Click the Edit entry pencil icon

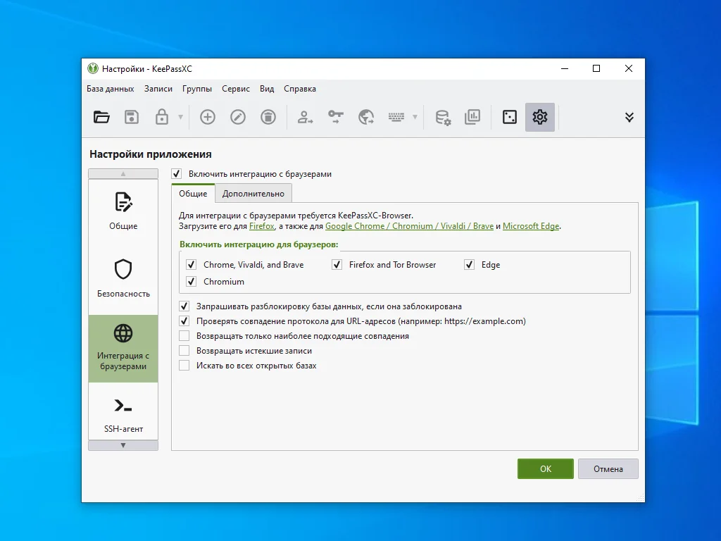pyautogui.click(x=238, y=118)
